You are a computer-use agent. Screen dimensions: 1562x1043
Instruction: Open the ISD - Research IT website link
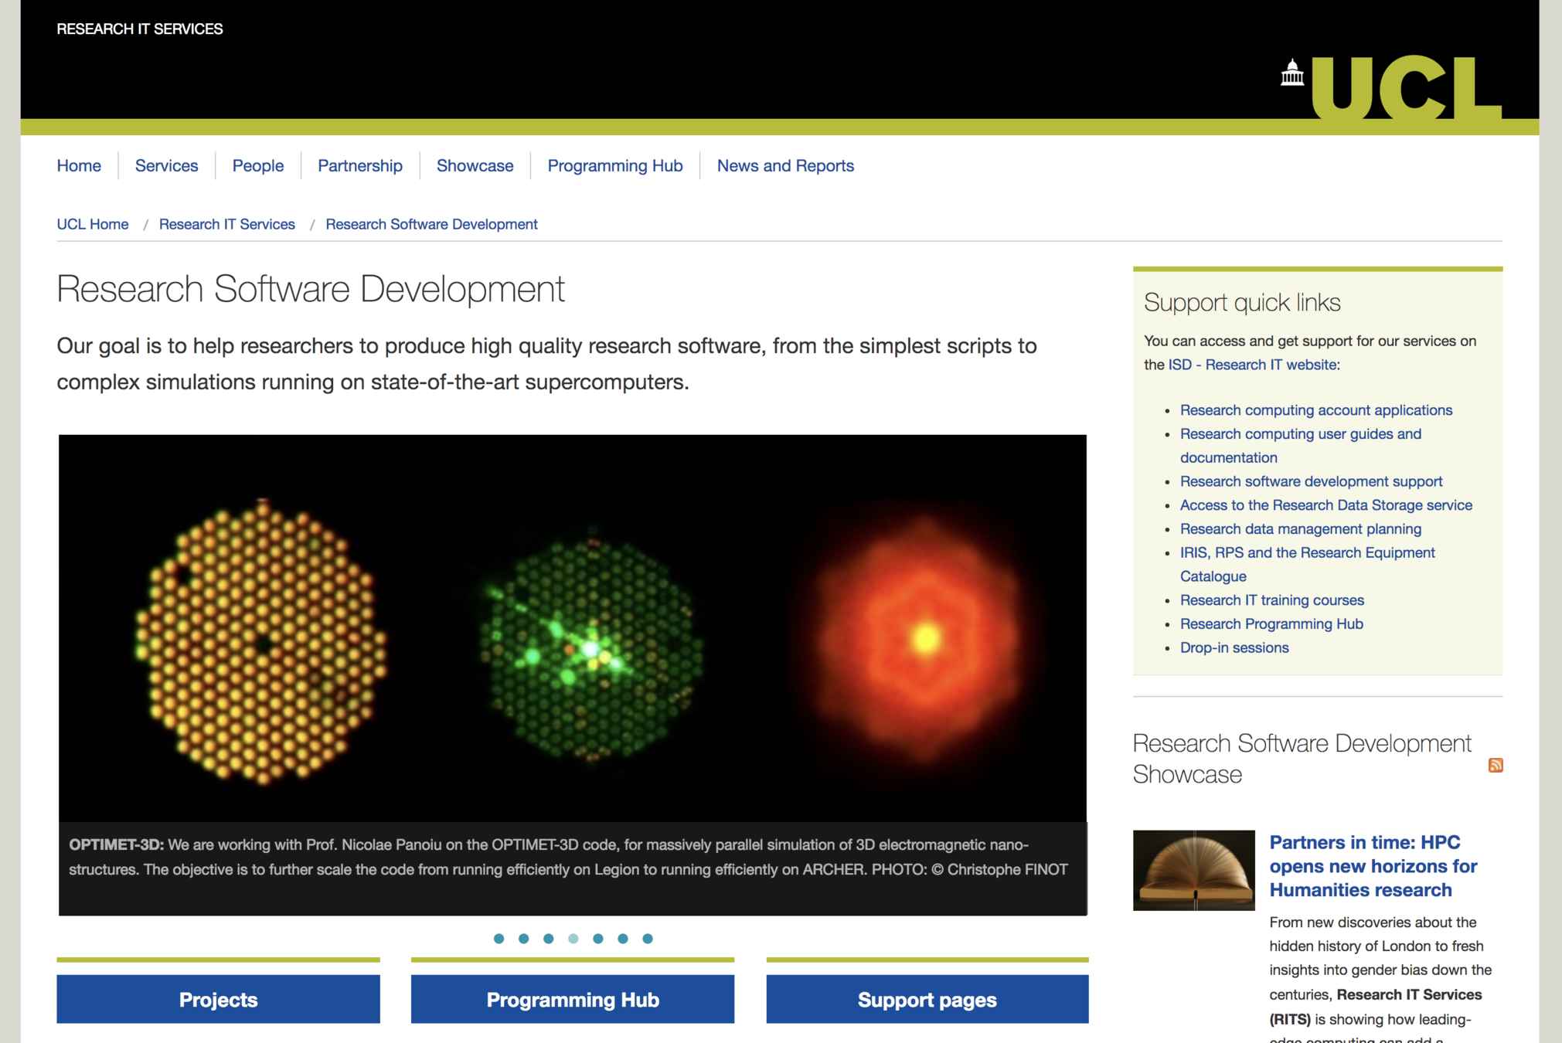coord(1251,365)
